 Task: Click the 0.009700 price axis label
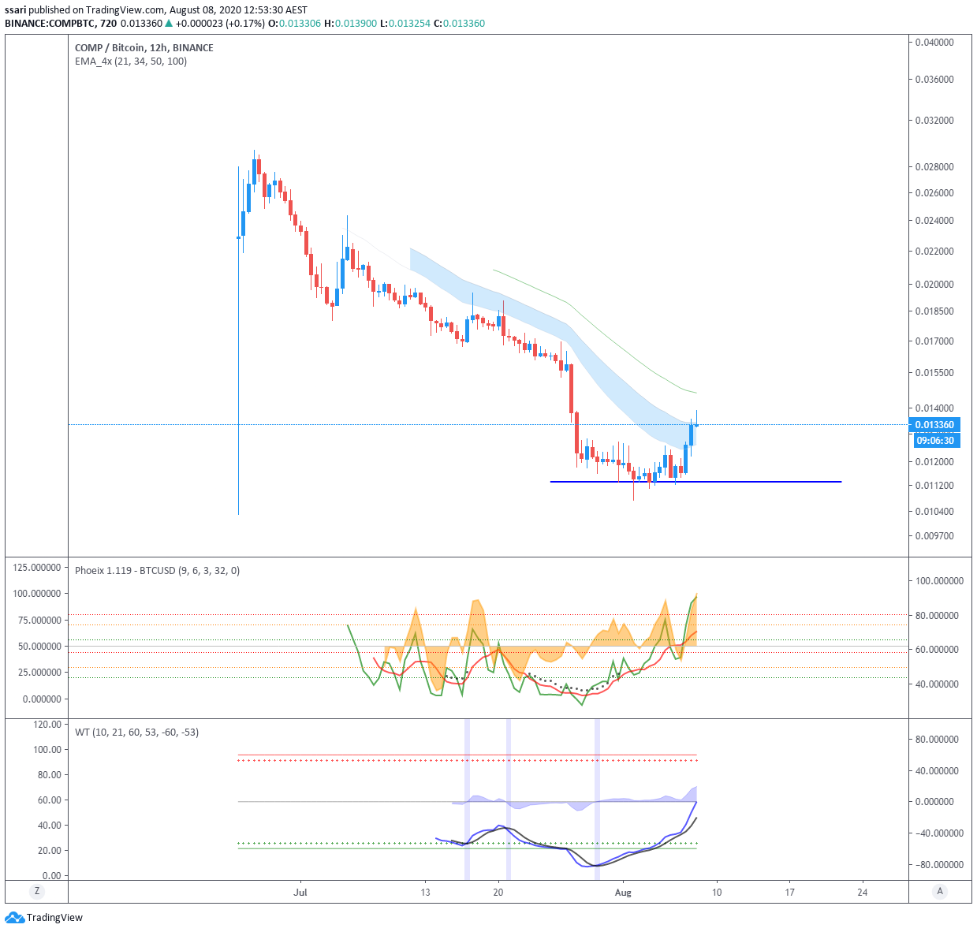tap(934, 535)
